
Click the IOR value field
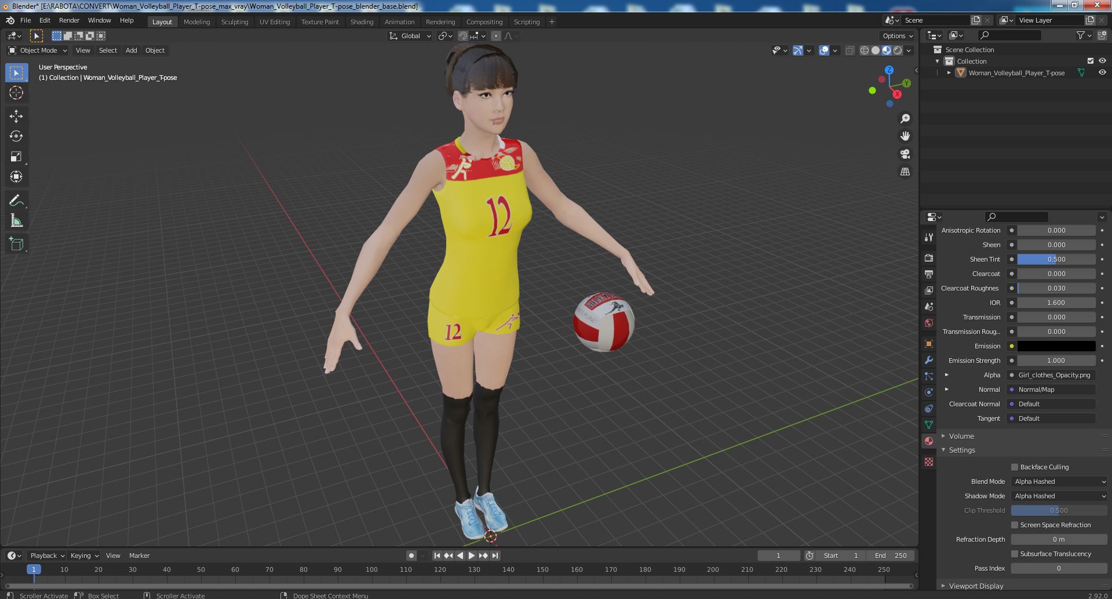(1056, 303)
